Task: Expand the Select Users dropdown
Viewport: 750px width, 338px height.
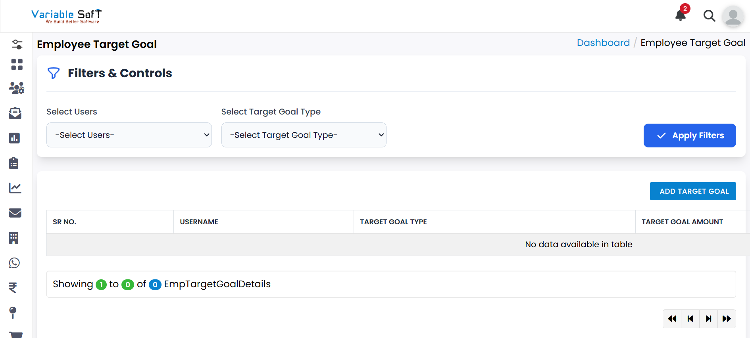Action: coord(129,135)
